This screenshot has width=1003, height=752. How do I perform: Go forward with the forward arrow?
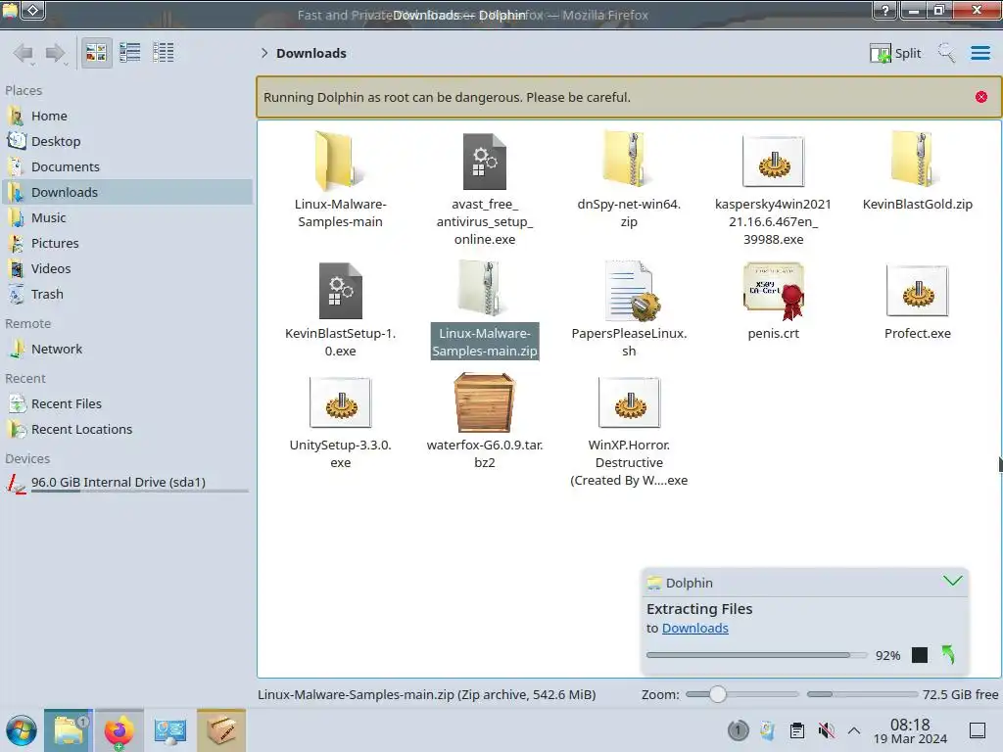[x=56, y=53]
